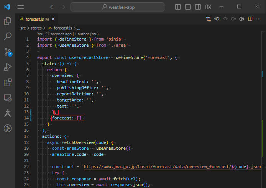Click 'reportDatetime' property on line 10
266x188 pixels.
pos(74,94)
